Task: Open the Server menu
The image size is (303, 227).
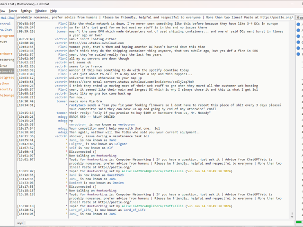Action: (x=13, y=10)
